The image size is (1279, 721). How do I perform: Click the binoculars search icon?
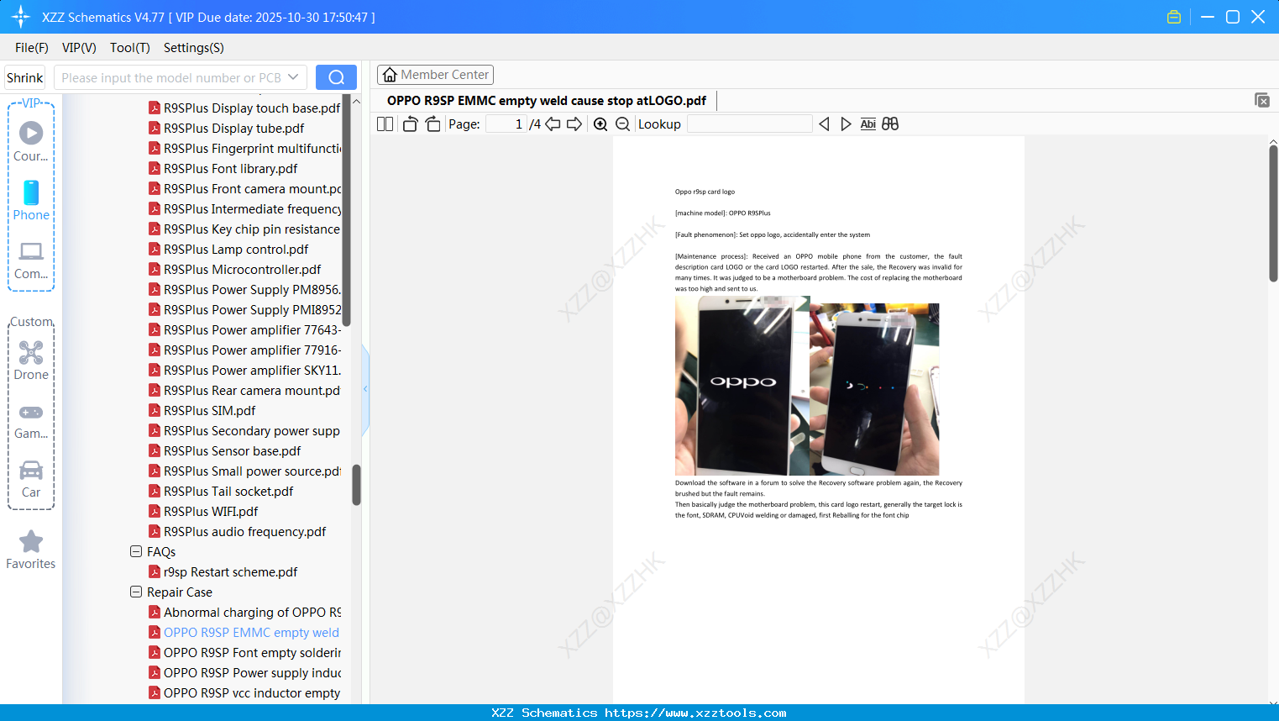tap(890, 124)
